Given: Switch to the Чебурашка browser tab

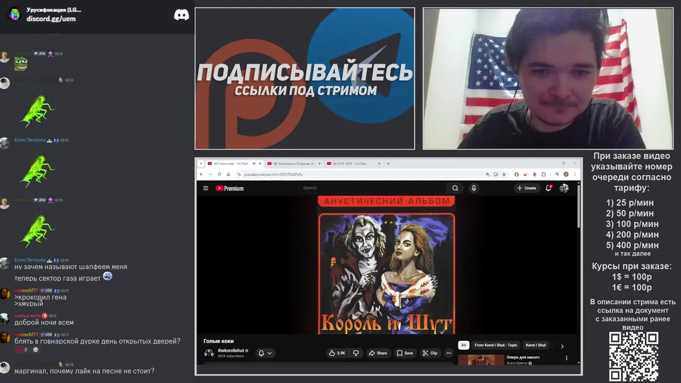Looking at the screenshot, I should (x=294, y=163).
